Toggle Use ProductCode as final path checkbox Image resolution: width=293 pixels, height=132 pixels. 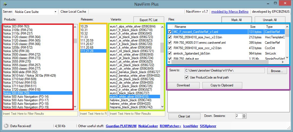tap(186, 77)
